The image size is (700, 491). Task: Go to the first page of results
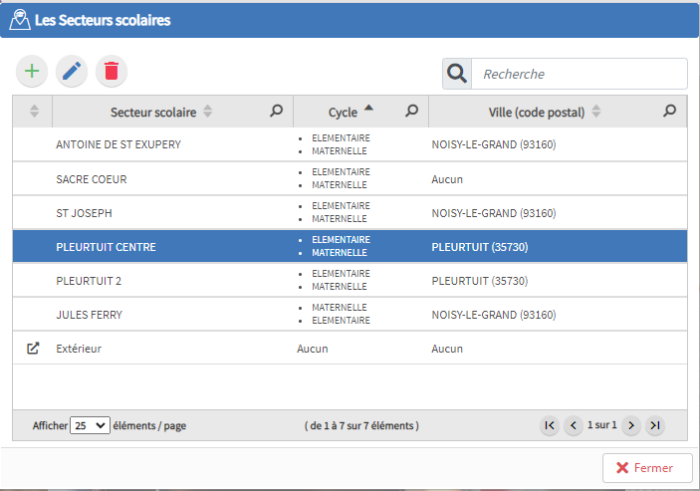point(549,425)
